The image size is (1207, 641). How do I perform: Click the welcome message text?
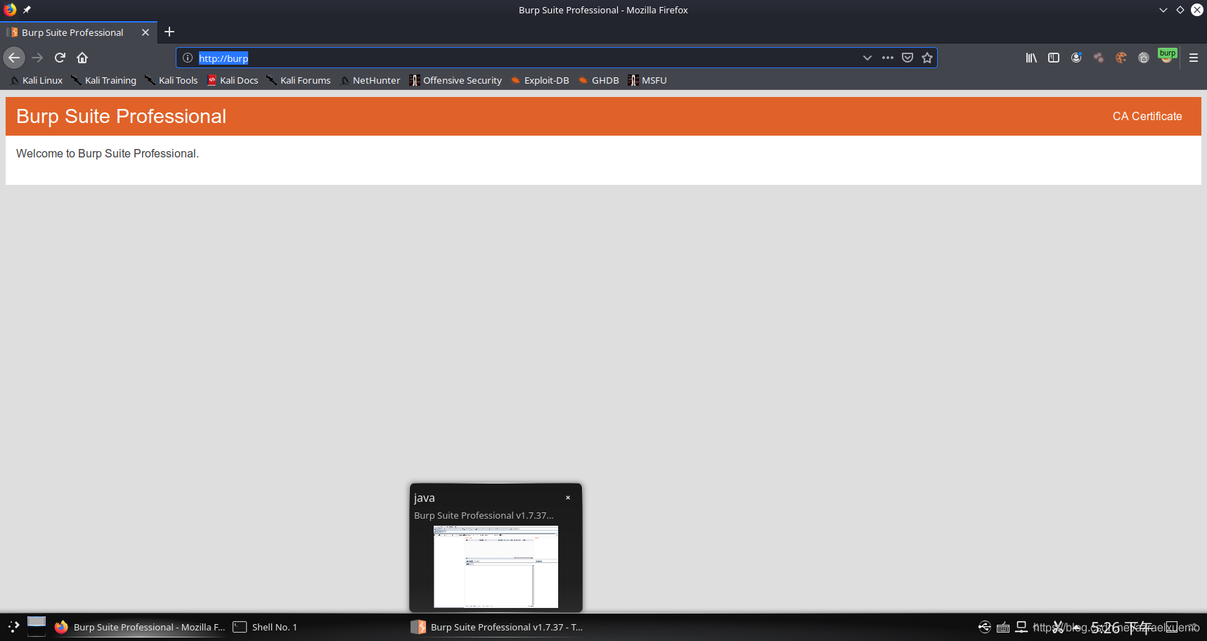pyautogui.click(x=108, y=153)
